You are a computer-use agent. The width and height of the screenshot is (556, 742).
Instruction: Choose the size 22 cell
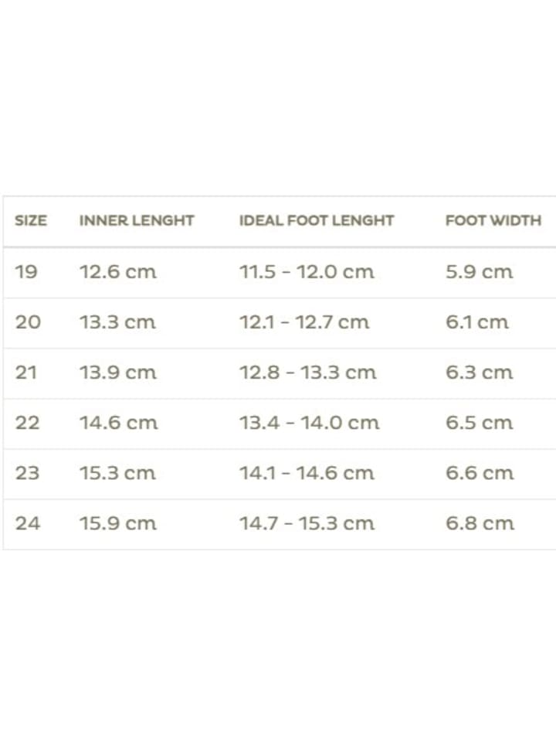[27, 423]
